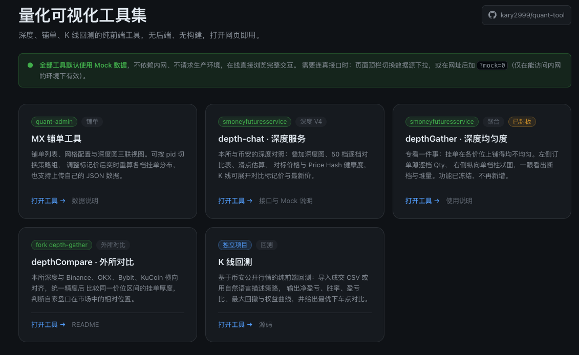Click the depth-chat description paragraph
The width and height of the screenshot is (579, 355).
point(295,165)
